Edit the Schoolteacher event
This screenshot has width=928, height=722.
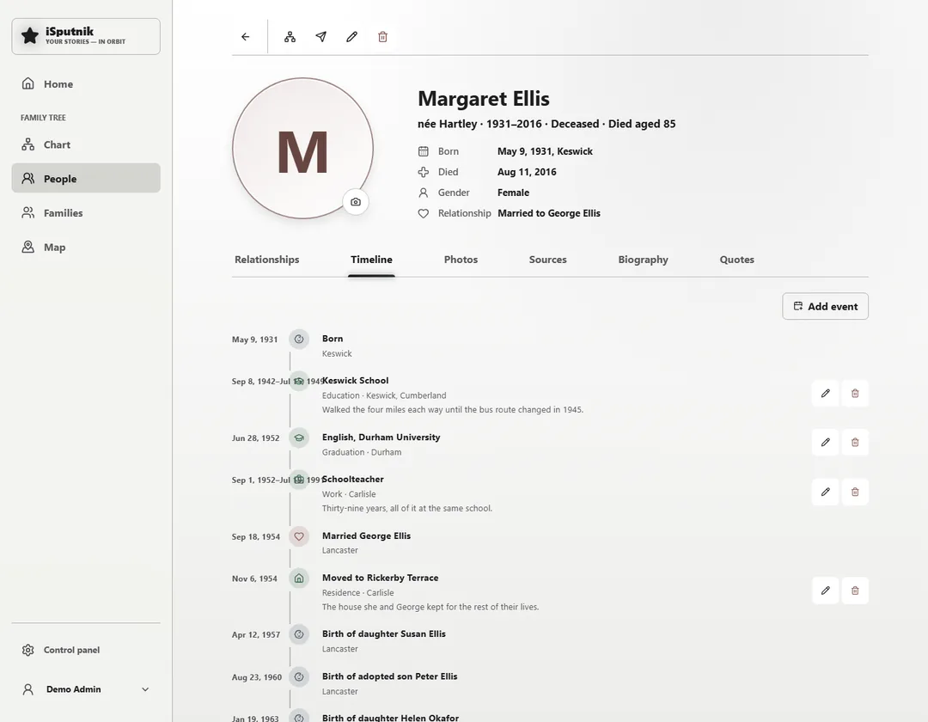coord(826,492)
